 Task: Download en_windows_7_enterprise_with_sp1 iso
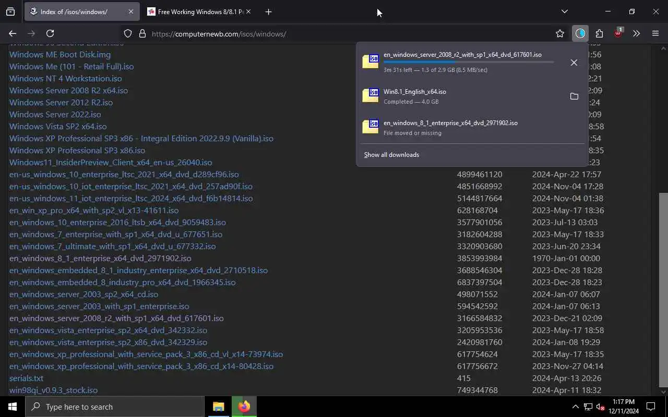[116, 234]
